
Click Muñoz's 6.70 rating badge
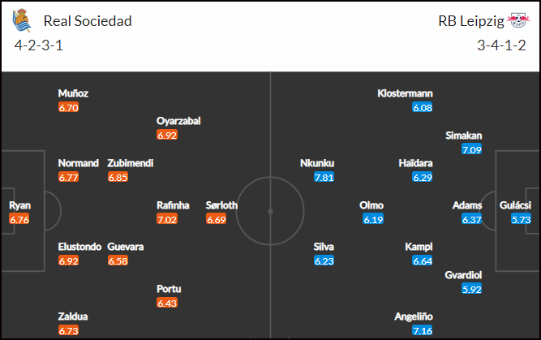click(x=69, y=107)
